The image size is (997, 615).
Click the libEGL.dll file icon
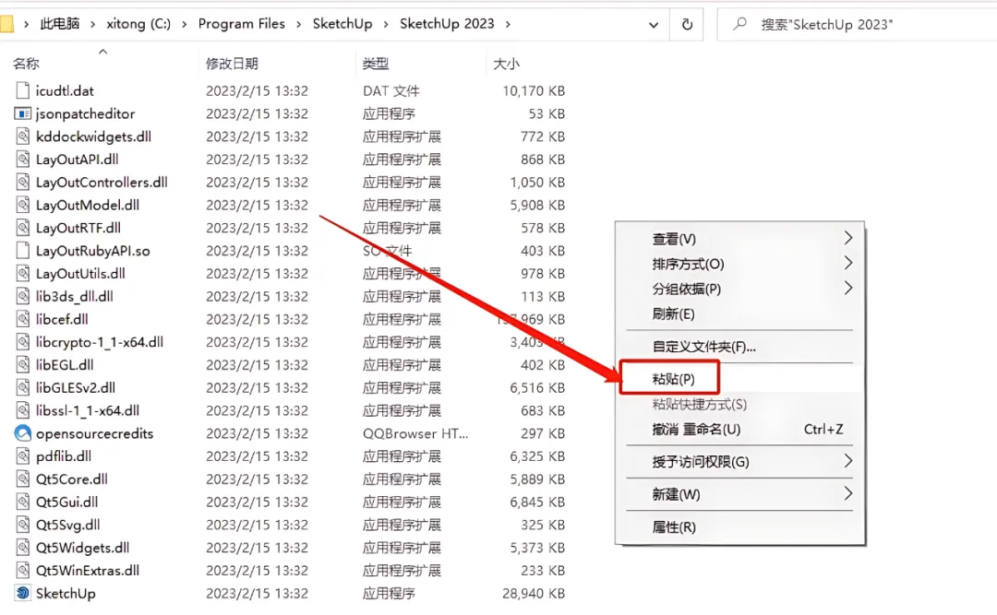point(23,365)
